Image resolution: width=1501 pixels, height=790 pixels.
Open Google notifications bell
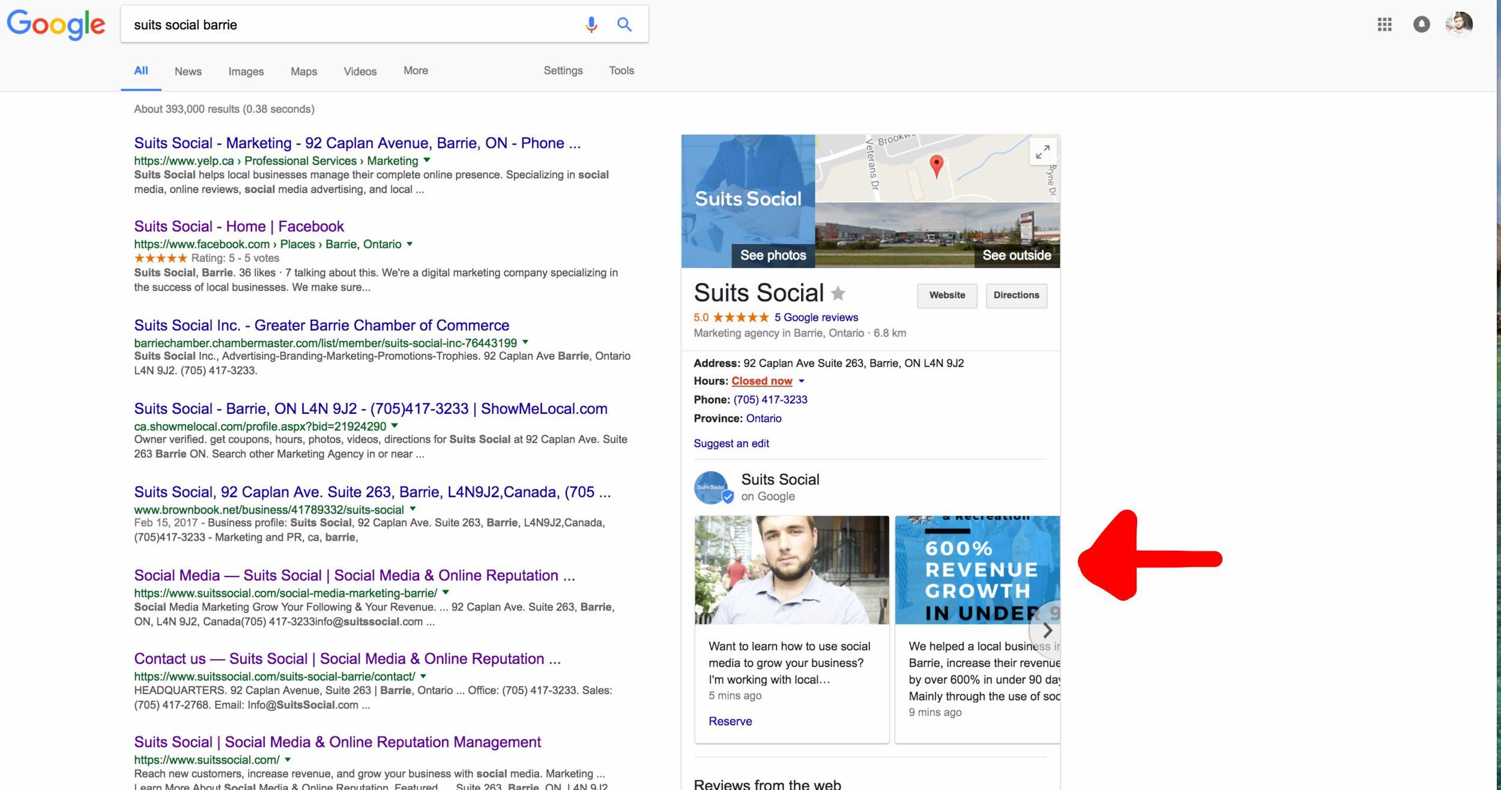(1421, 25)
